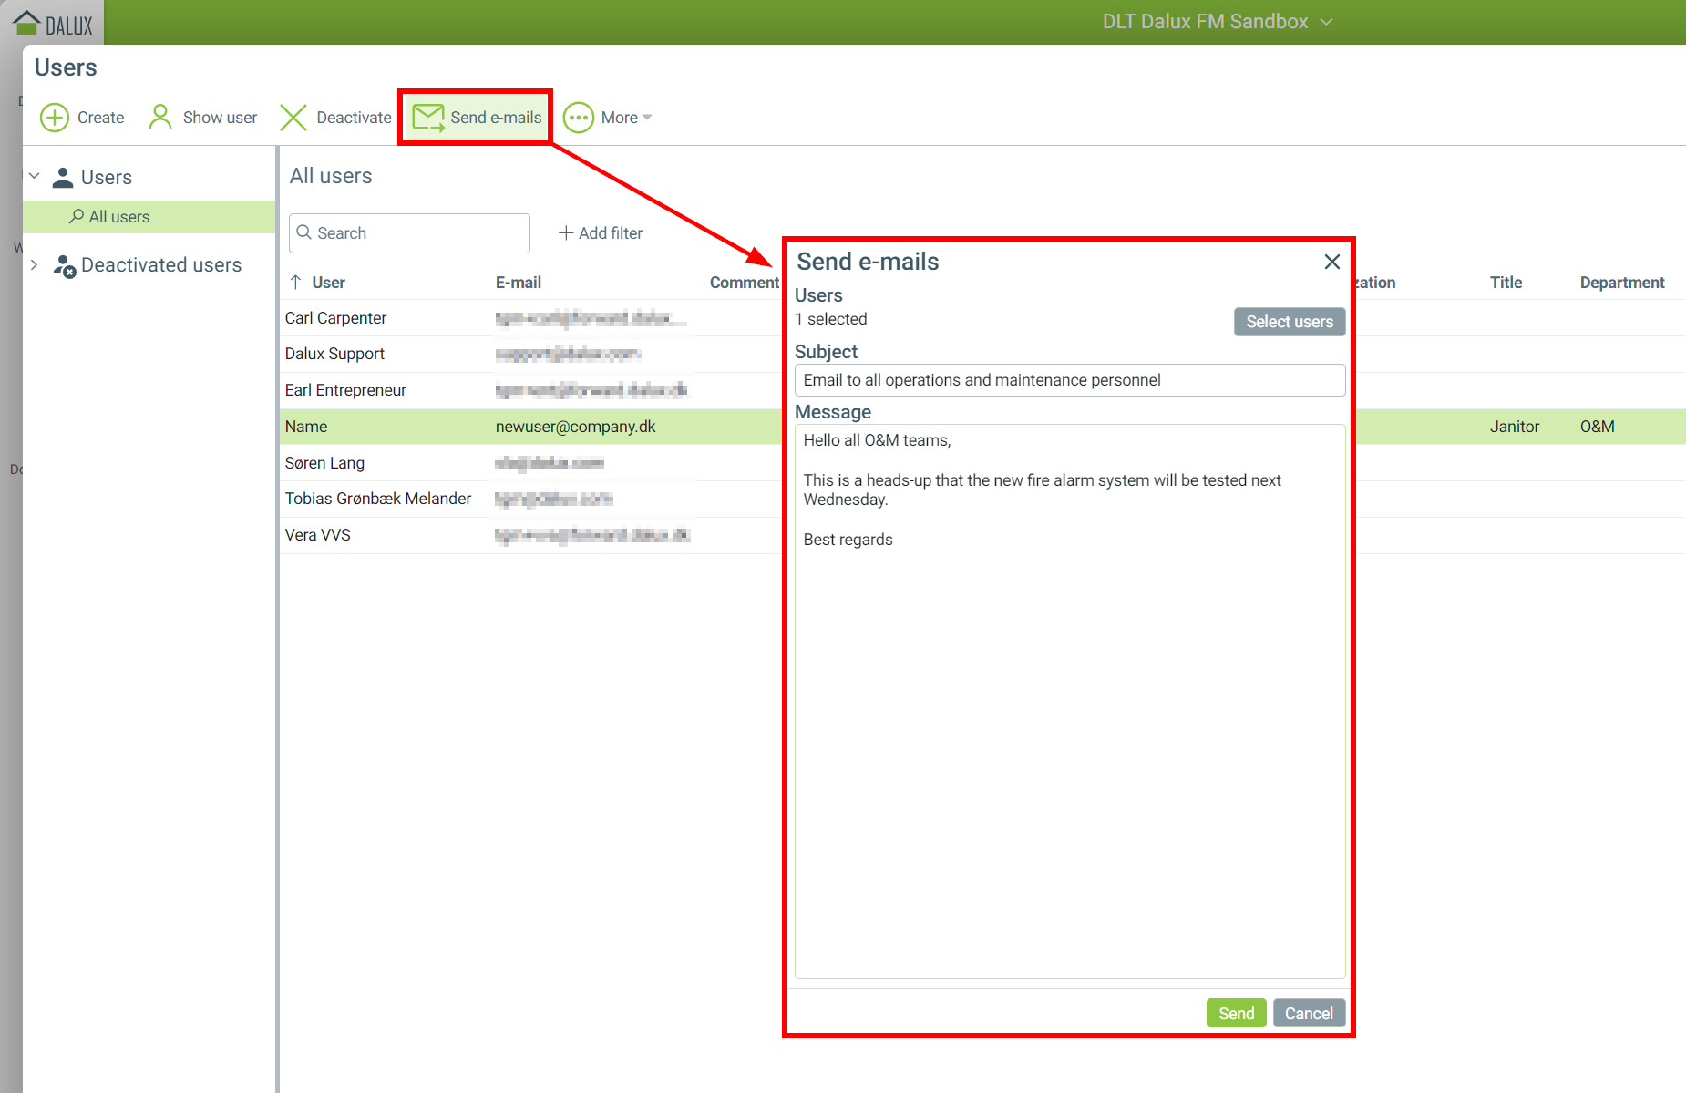1686x1093 pixels.
Task: Click the Deactivate X icon
Action: 293,118
